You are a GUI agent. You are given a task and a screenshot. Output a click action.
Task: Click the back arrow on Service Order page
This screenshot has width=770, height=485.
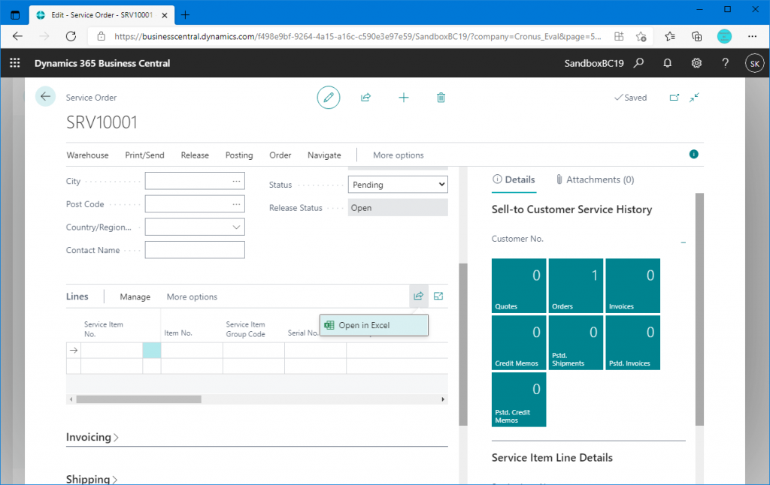pyautogui.click(x=45, y=97)
